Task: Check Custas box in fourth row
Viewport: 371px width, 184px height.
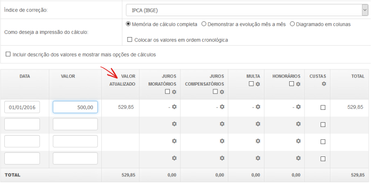Action: point(323,159)
